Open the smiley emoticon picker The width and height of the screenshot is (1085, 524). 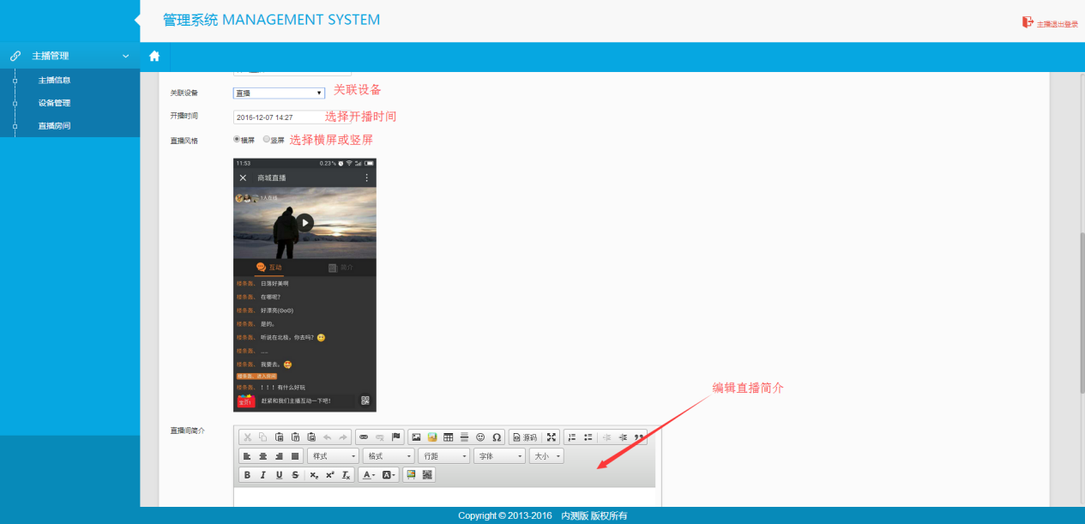tap(480, 437)
